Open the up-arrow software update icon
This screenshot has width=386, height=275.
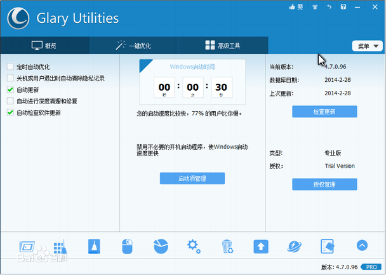tap(261, 246)
